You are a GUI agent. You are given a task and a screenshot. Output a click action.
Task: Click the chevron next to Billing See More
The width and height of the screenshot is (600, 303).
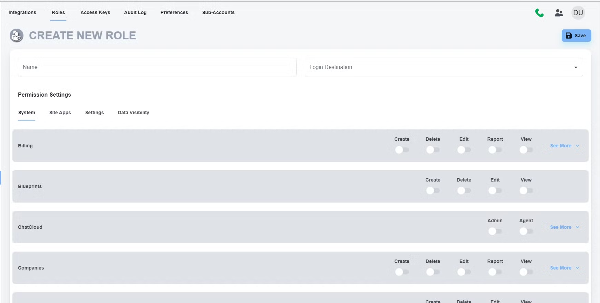pos(578,146)
